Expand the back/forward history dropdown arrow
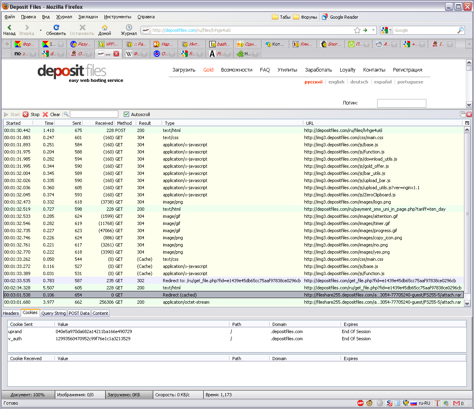This screenshot has height=409, width=474. (x=40, y=30)
